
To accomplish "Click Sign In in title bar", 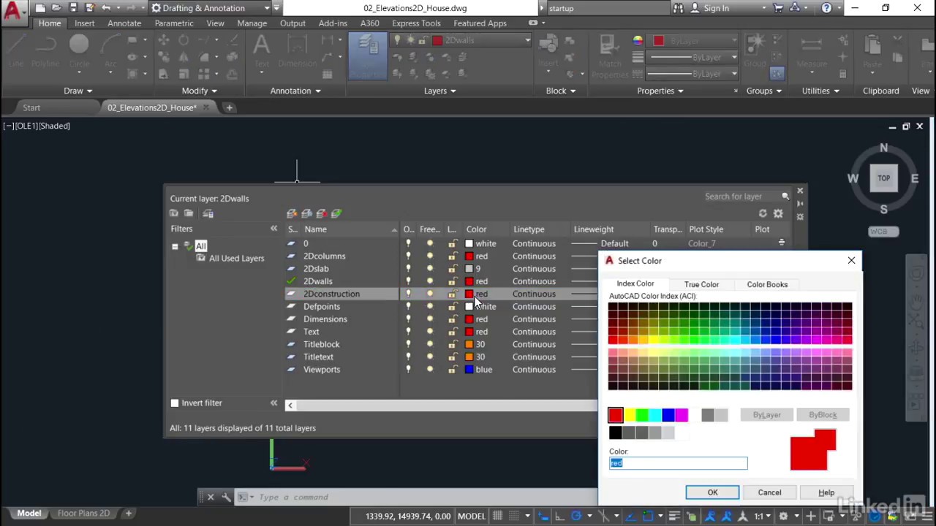I will [716, 8].
